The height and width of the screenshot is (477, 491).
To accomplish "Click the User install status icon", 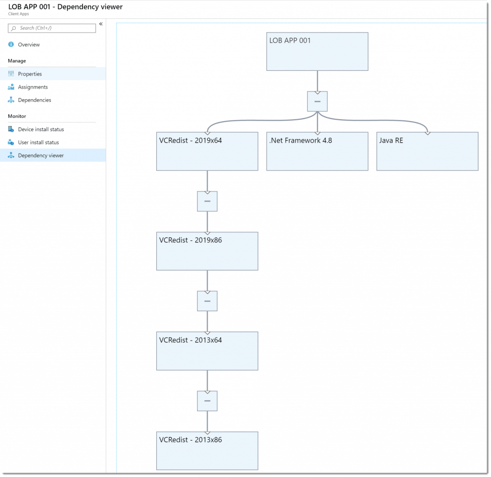I will click(11, 142).
